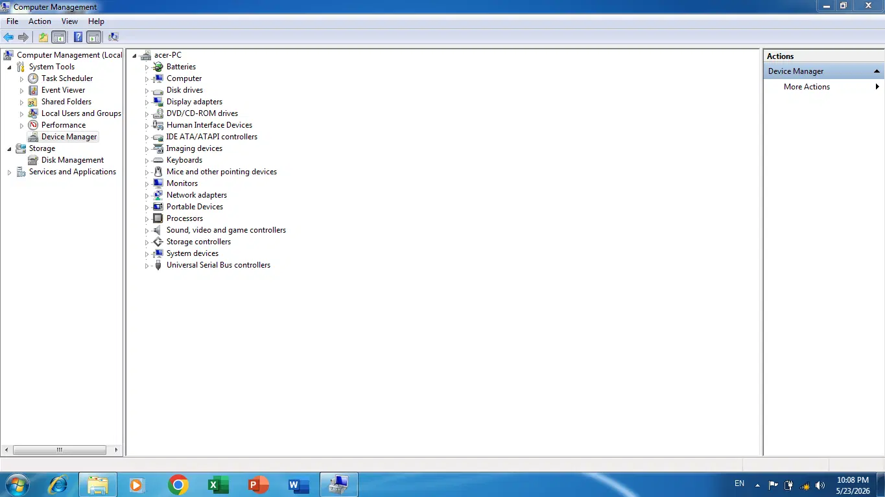Screen dimensions: 885x497
Task: Expand the Monitors category
Action: point(147,184)
